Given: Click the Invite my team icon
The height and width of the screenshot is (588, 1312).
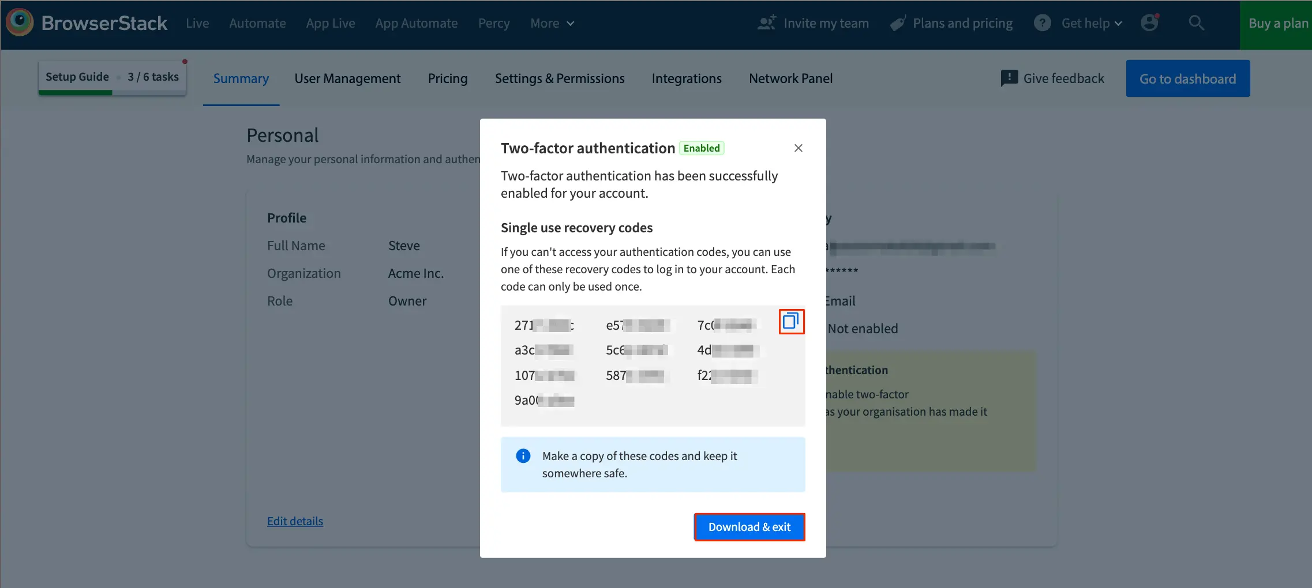Looking at the screenshot, I should tap(766, 23).
